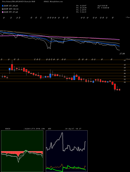
Task: Click the 27.30 price label
Action: pos(122,54)
